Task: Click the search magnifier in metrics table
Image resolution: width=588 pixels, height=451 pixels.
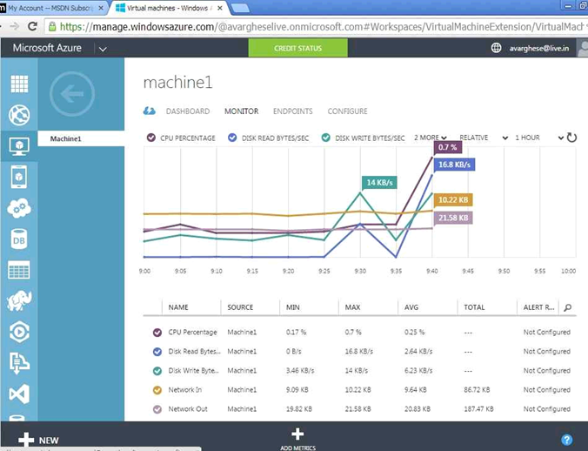Action: 567,307
